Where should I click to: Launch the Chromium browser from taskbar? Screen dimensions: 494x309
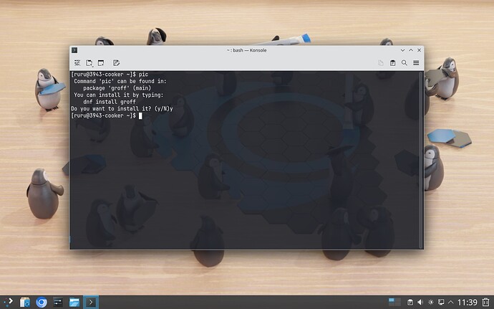[x=42, y=302]
